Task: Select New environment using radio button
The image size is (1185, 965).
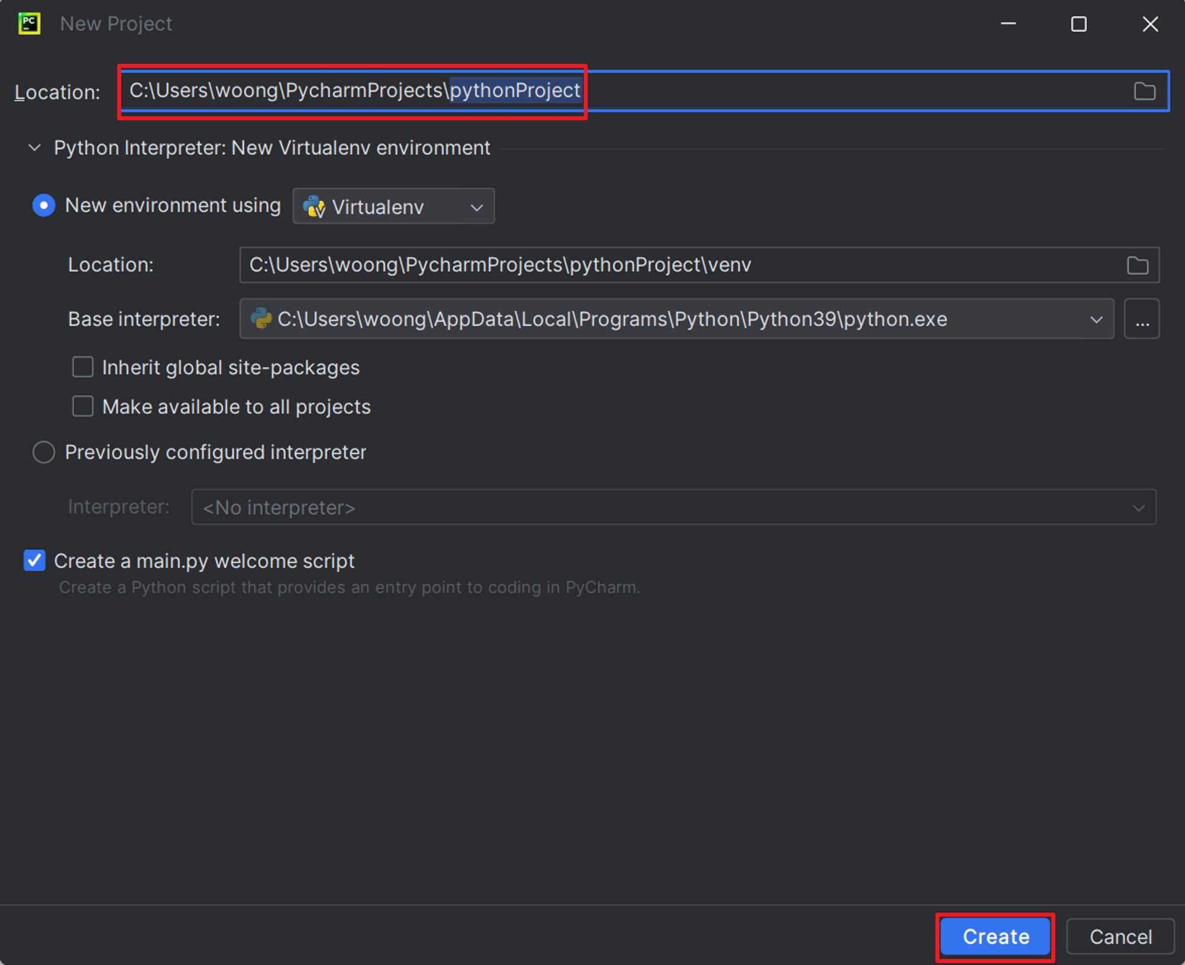Action: click(44, 206)
